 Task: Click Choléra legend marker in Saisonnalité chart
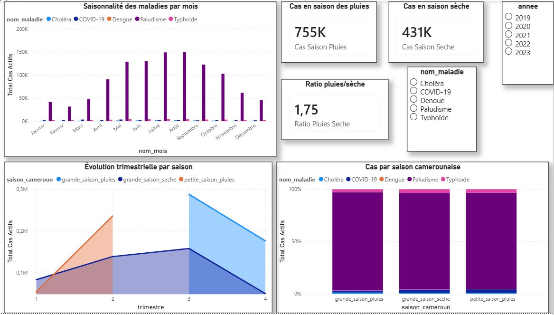coord(49,19)
